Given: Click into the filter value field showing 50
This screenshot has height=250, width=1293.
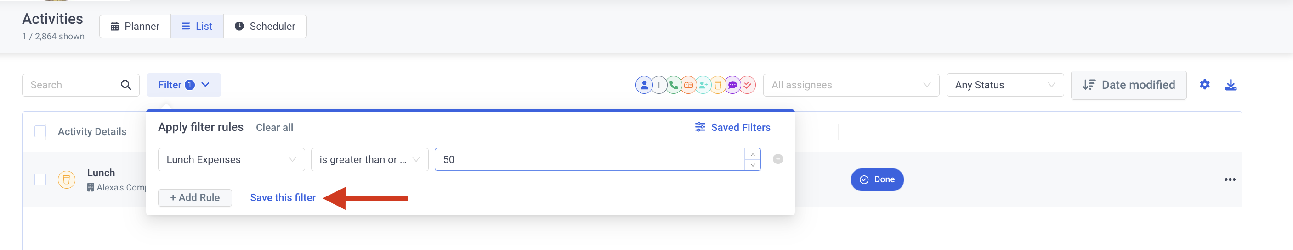Looking at the screenshot, I should [x=590, y=159].
